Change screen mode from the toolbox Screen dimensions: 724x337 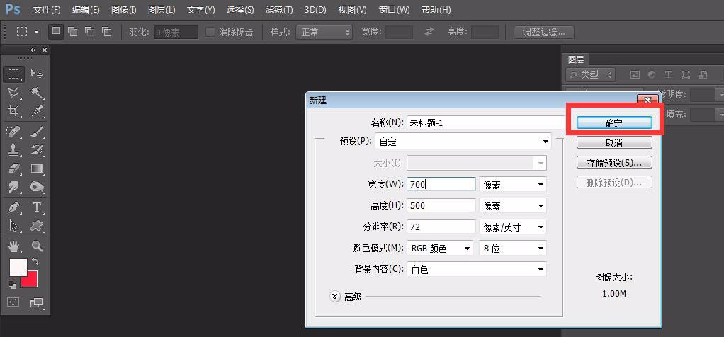pos(36,303)
